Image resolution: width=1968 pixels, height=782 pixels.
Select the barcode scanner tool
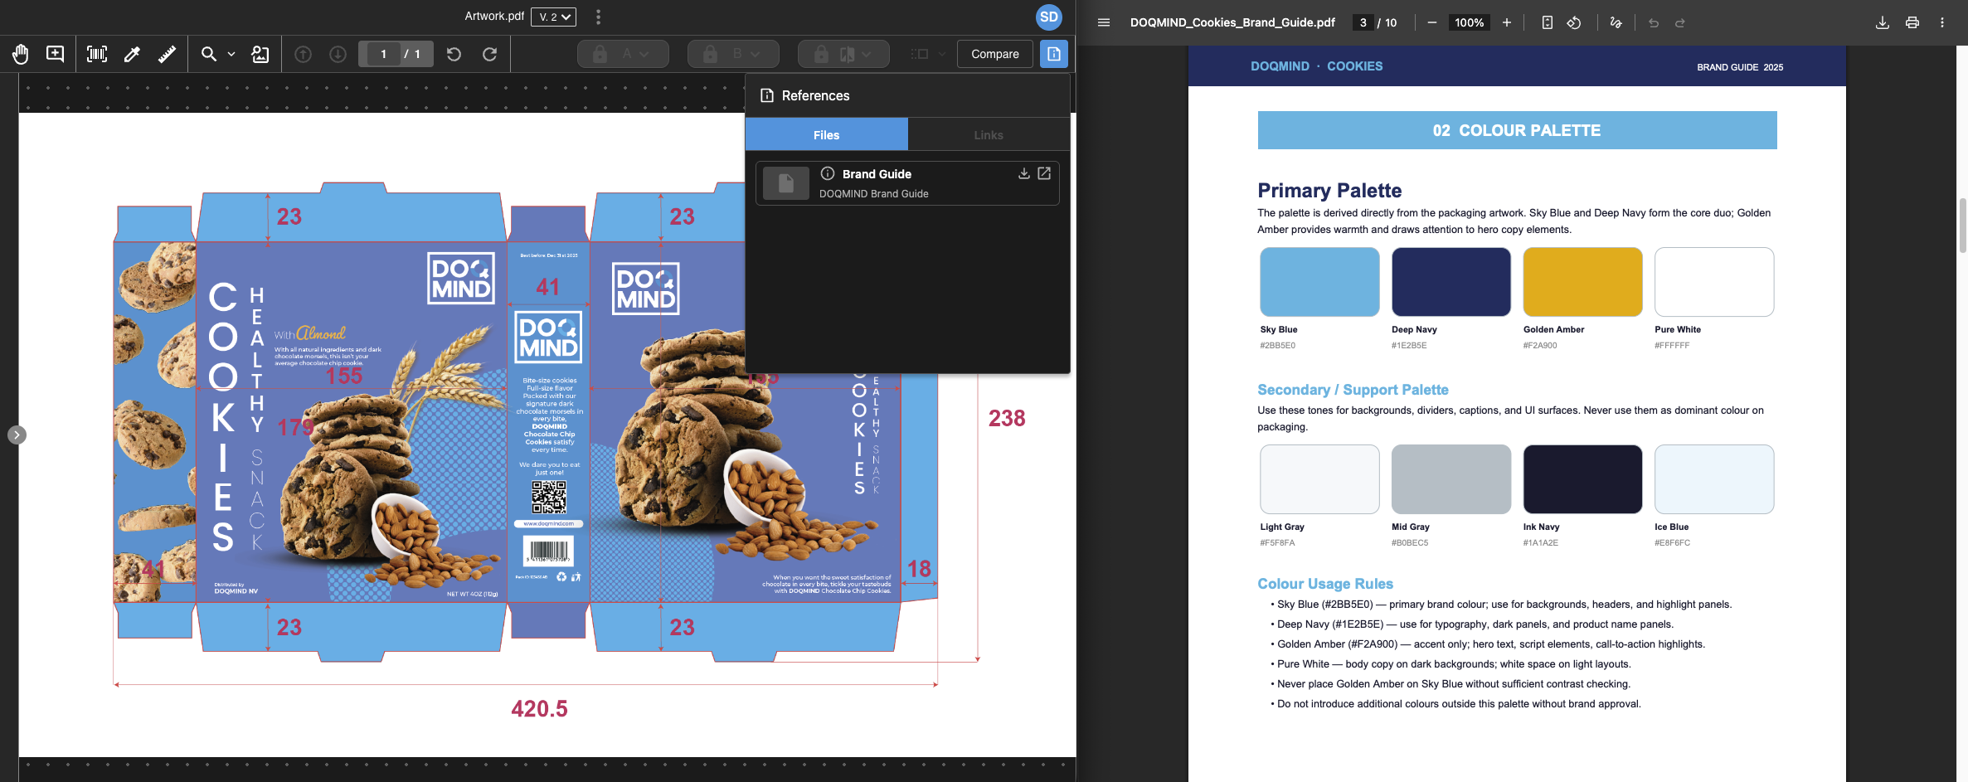[x=97, y=54]
